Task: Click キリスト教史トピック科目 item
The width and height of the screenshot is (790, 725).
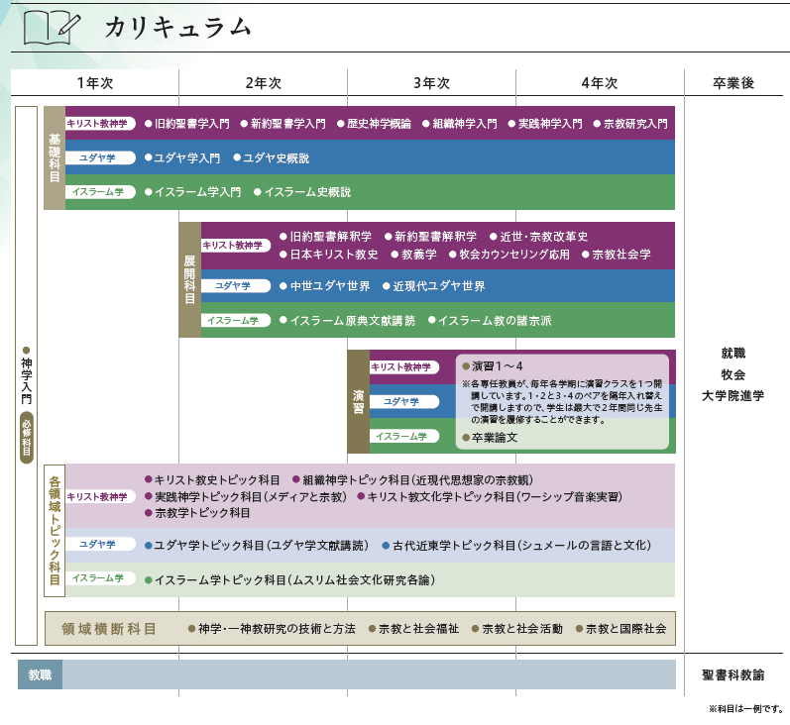Action: point(212,480)
